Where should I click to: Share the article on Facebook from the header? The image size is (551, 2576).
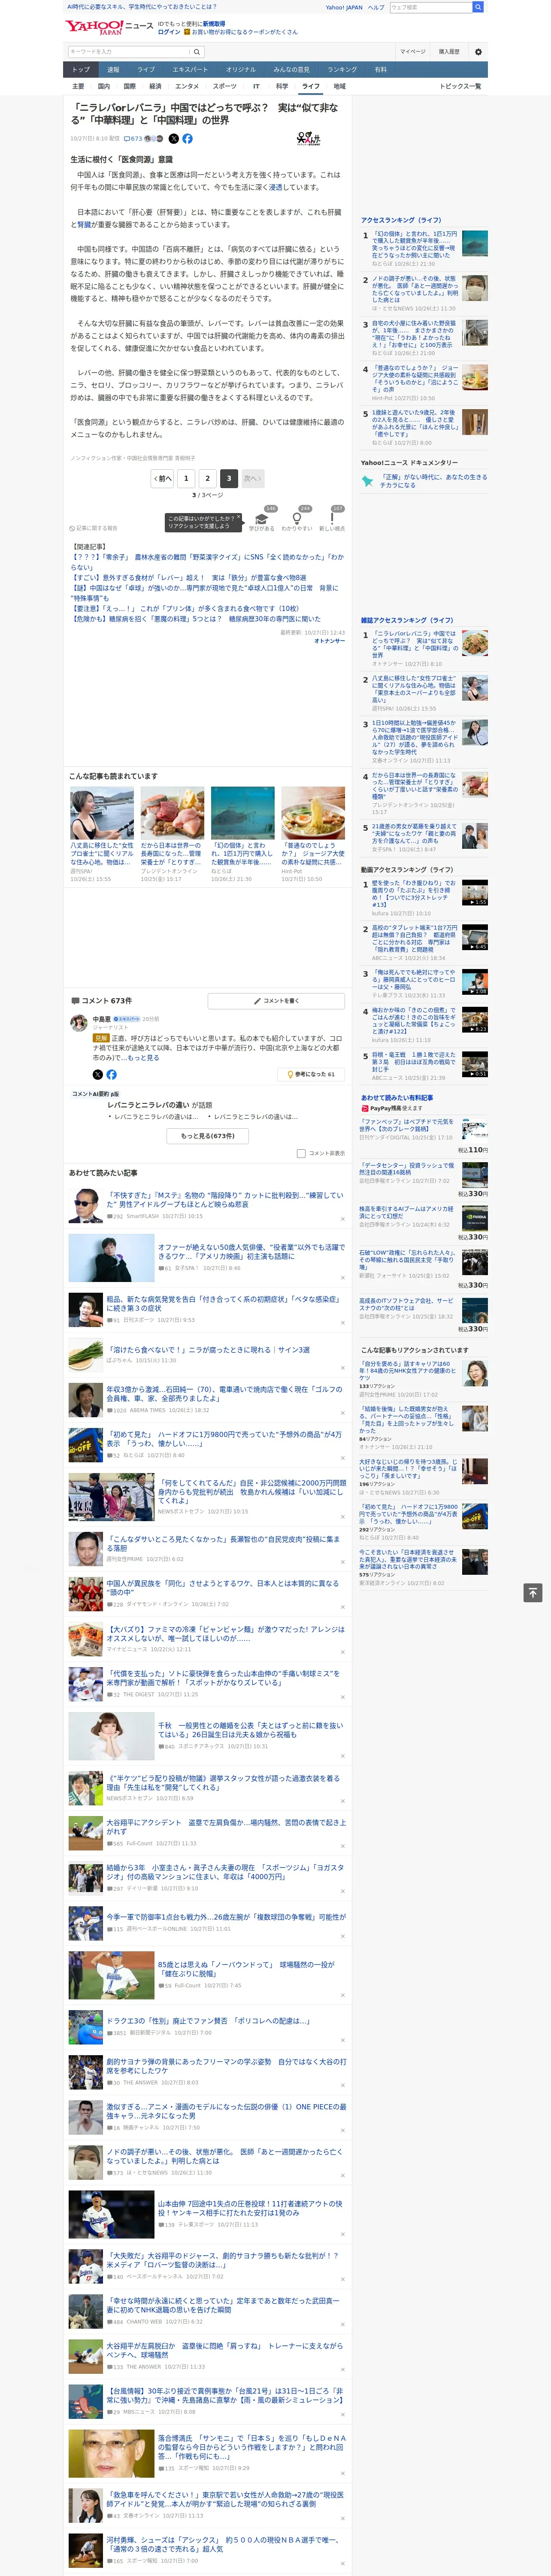[187, 139]
